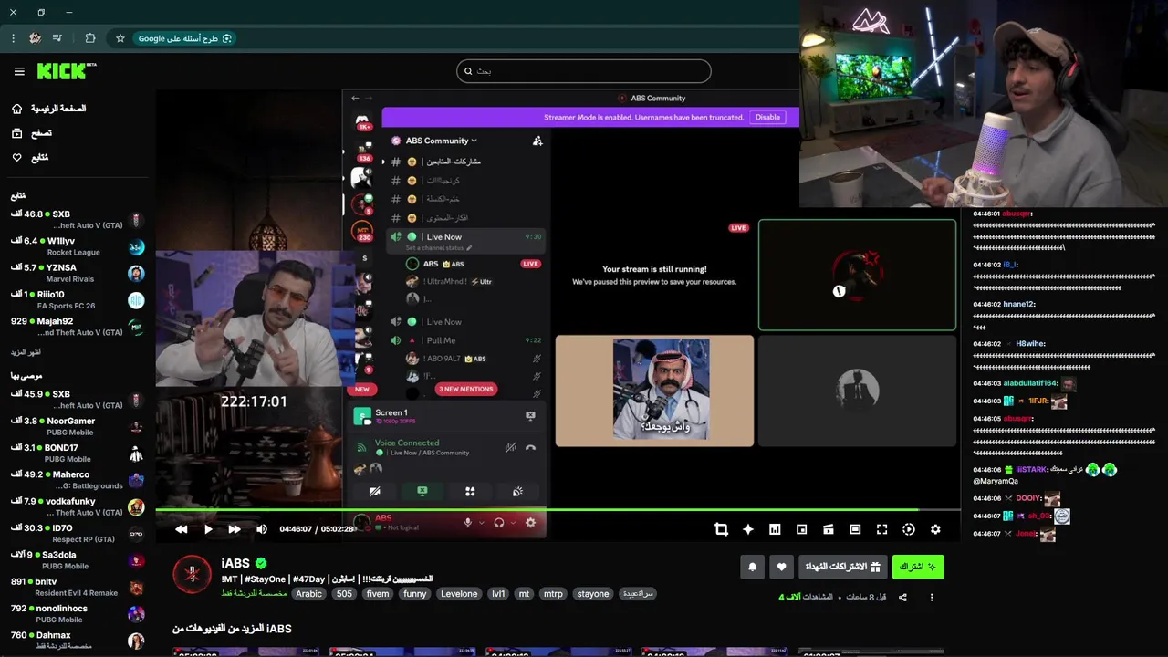
Task: Open Dahmax channel in sidebar
Action: (78, 641)
